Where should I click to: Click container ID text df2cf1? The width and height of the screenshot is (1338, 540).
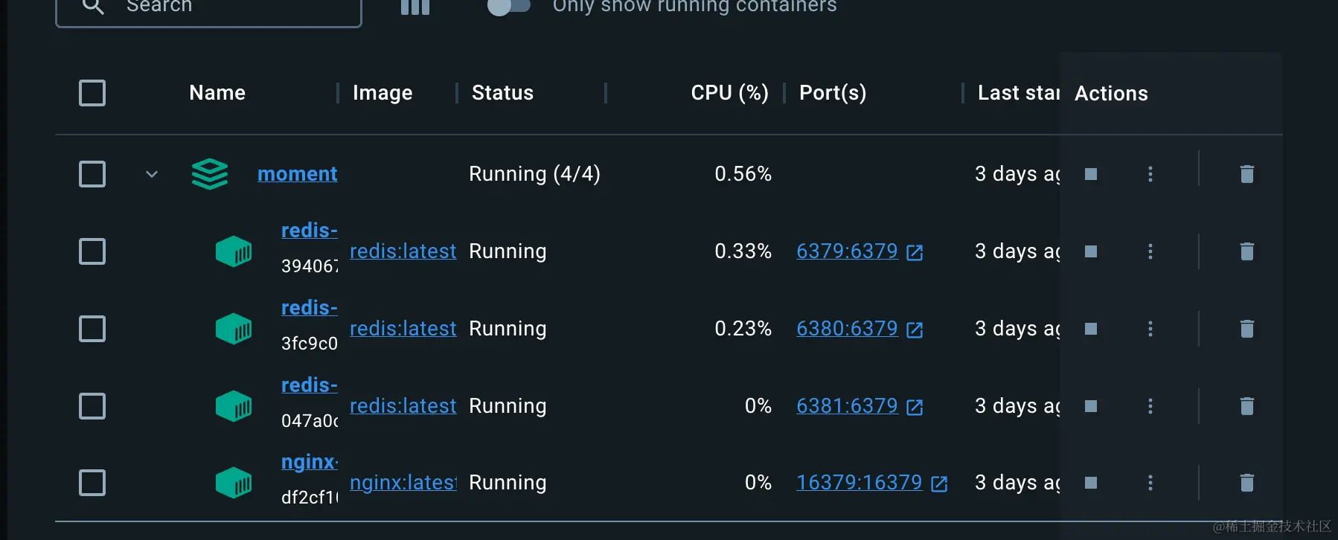tap(310, 498)
